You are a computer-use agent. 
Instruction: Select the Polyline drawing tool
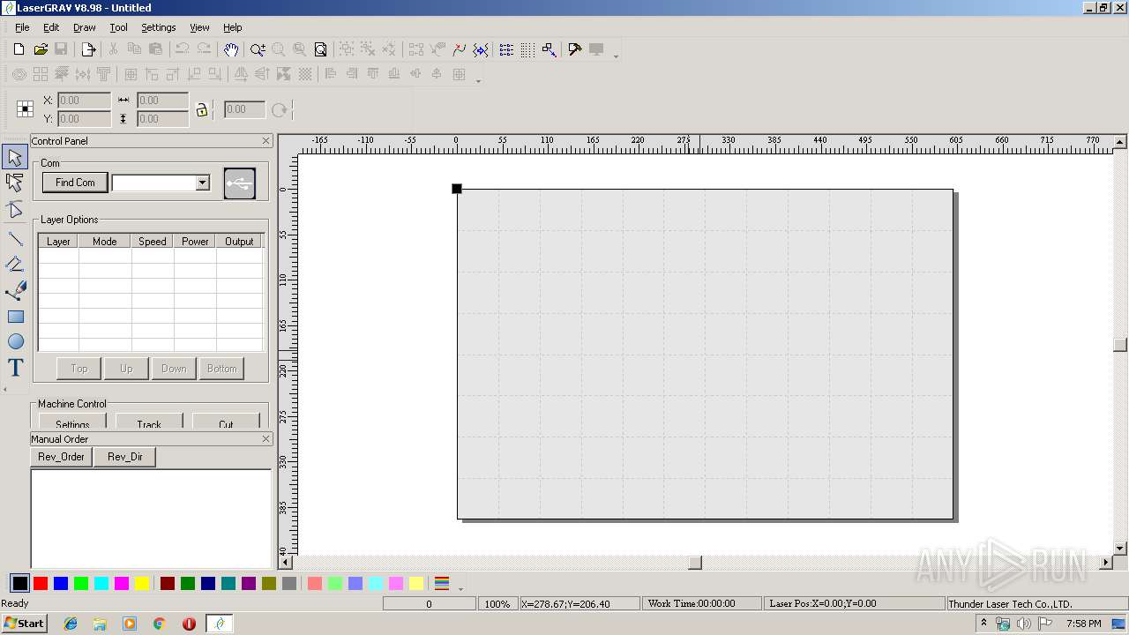point(15,264)
